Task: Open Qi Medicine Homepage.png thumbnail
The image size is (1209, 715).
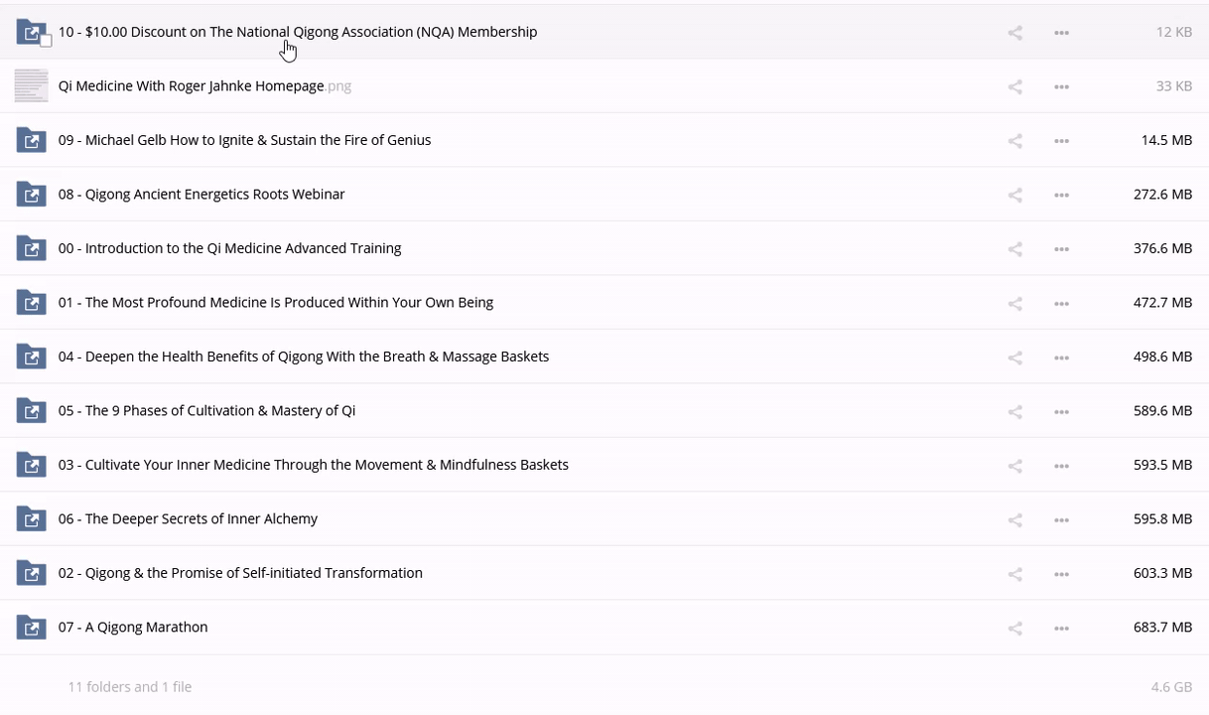Action: [32, 86]
